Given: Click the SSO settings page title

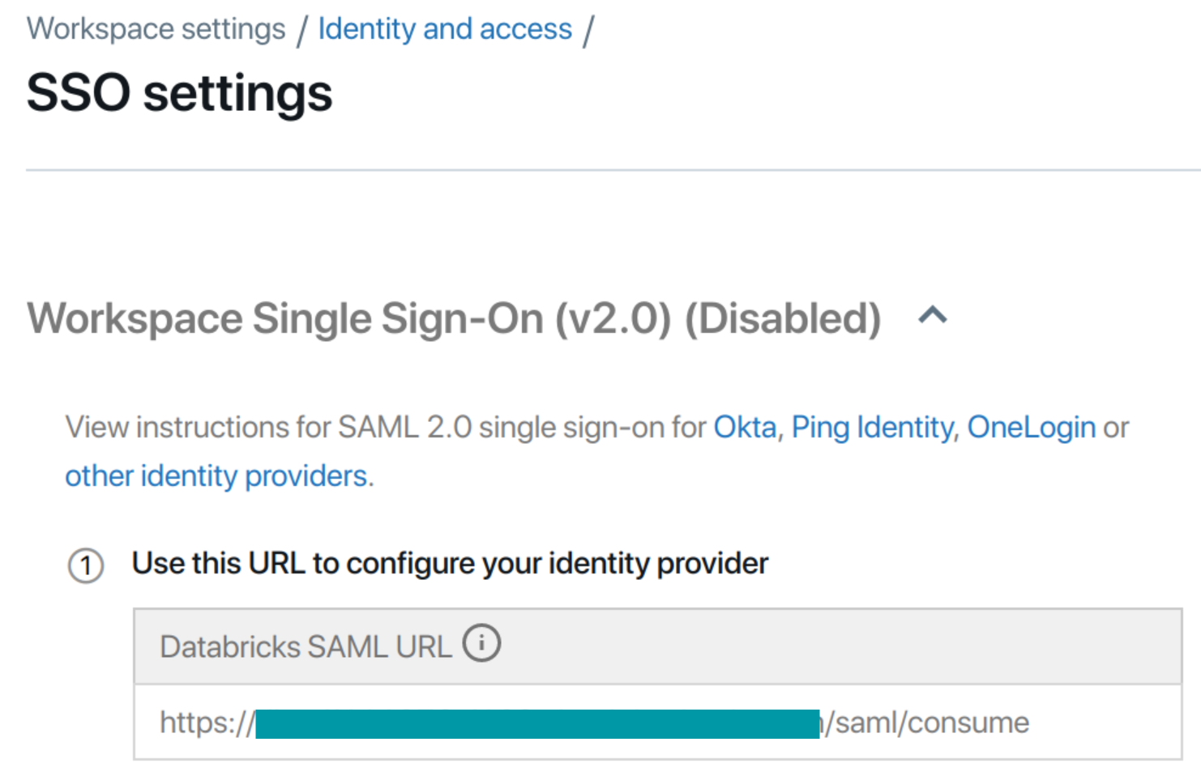Looking at the screenshot, I should click(x=179, y=93).
